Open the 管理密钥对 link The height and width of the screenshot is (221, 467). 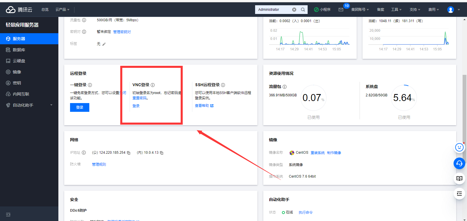pyautogui.click(x=122, y=32)
